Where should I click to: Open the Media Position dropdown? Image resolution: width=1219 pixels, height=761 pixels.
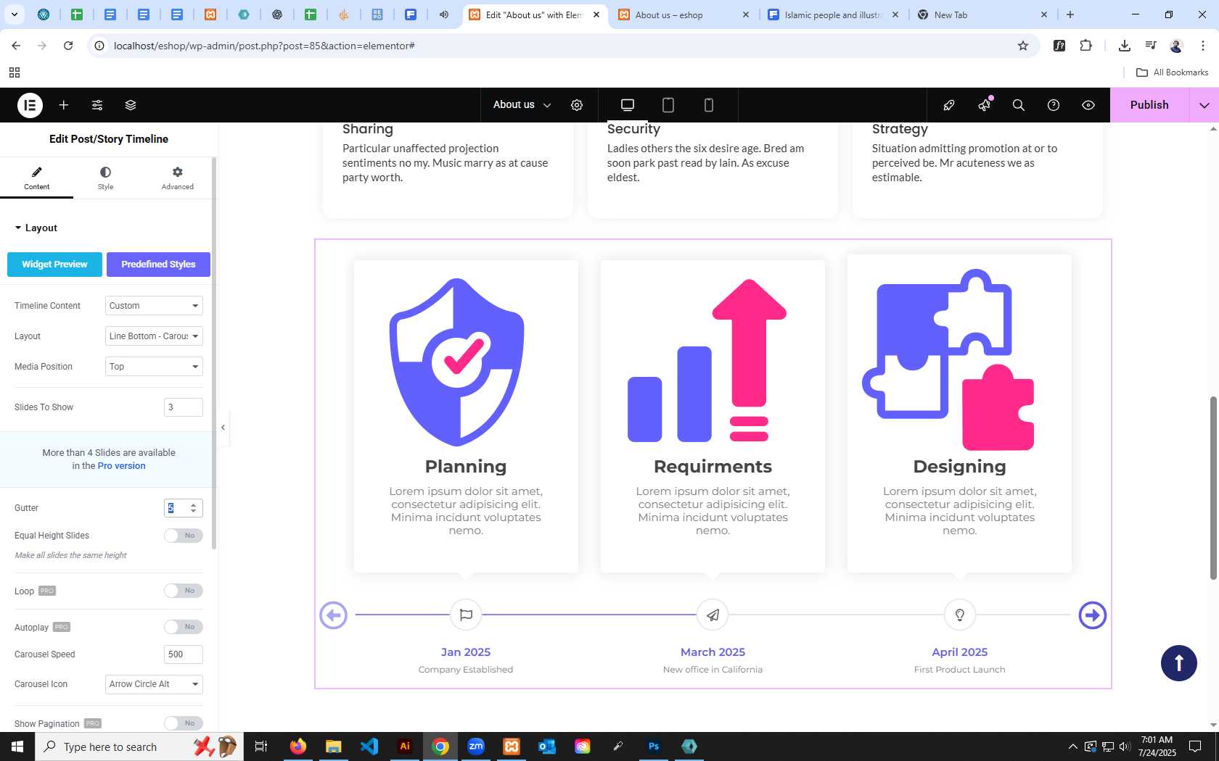[x=154, y=367]
